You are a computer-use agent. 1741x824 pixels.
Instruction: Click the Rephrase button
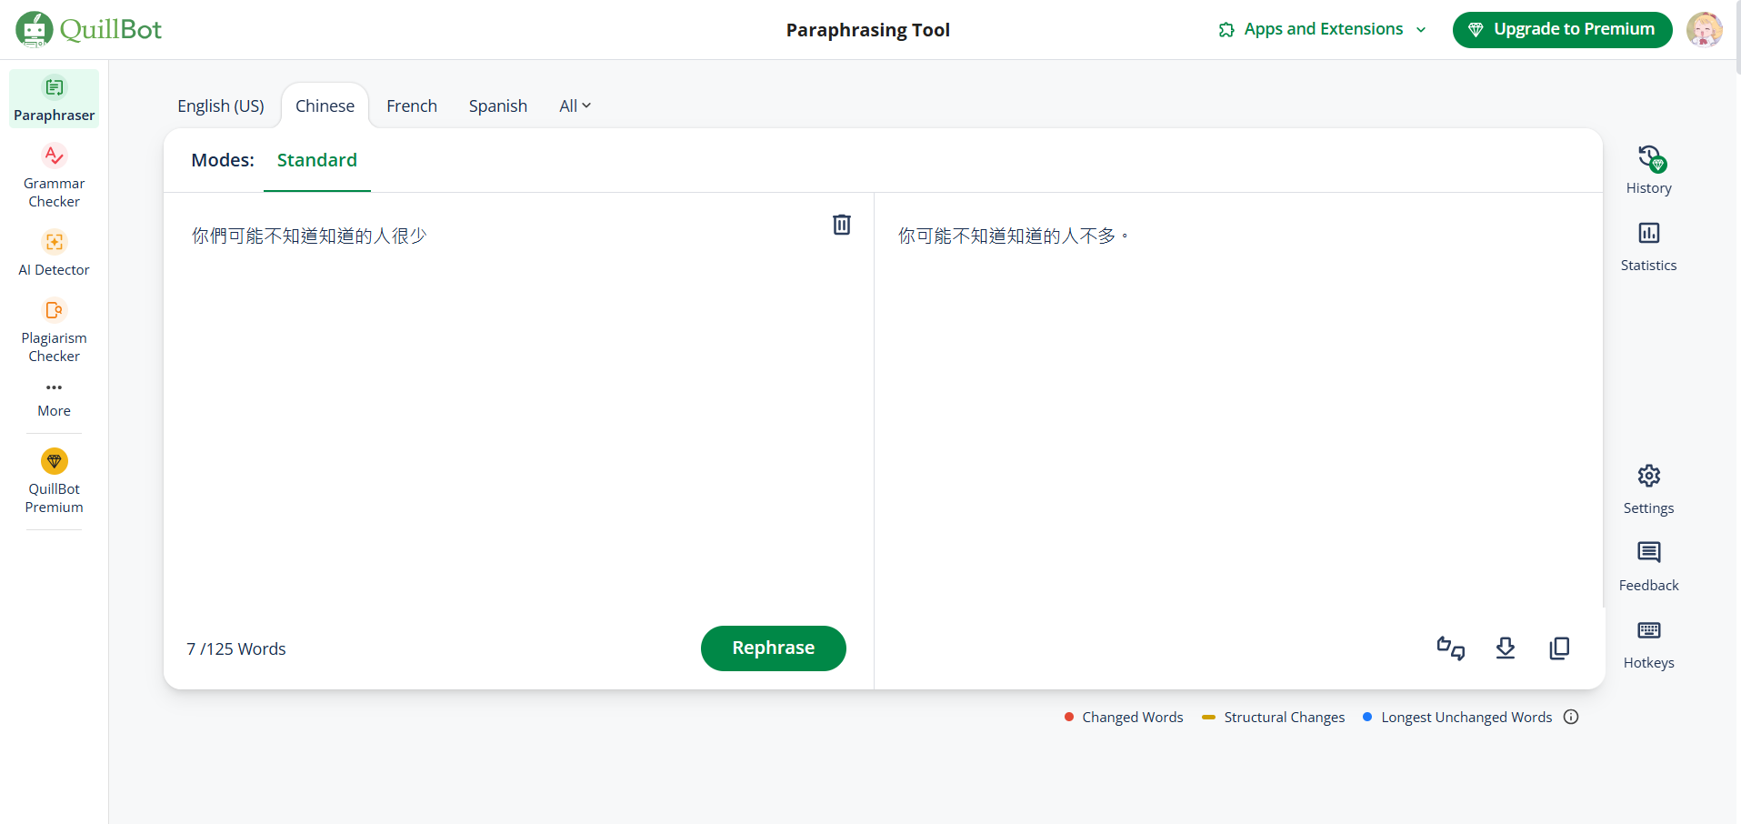point(774,648)
